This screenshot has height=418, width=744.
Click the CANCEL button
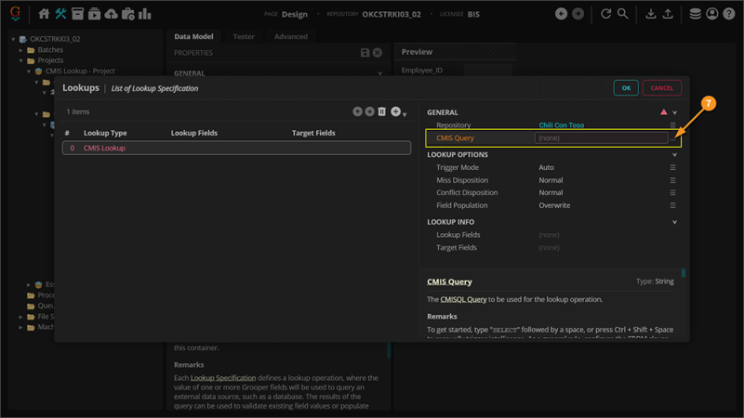[661, 88]
